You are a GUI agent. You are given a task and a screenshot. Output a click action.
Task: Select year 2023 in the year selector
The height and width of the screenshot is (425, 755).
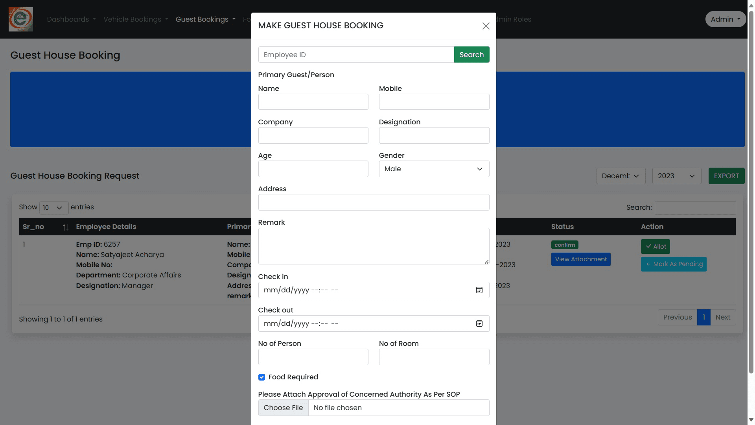[676, 176]
